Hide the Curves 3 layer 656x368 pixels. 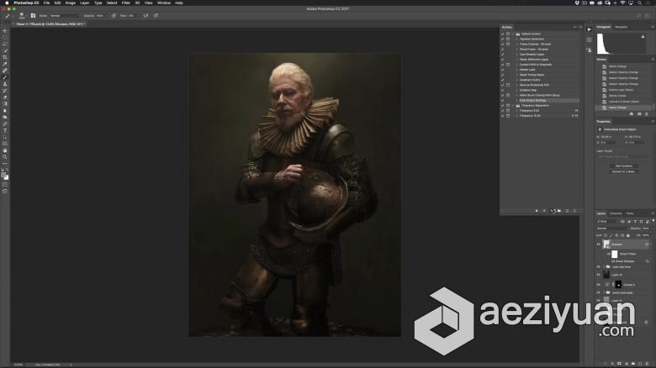(598, 285)
